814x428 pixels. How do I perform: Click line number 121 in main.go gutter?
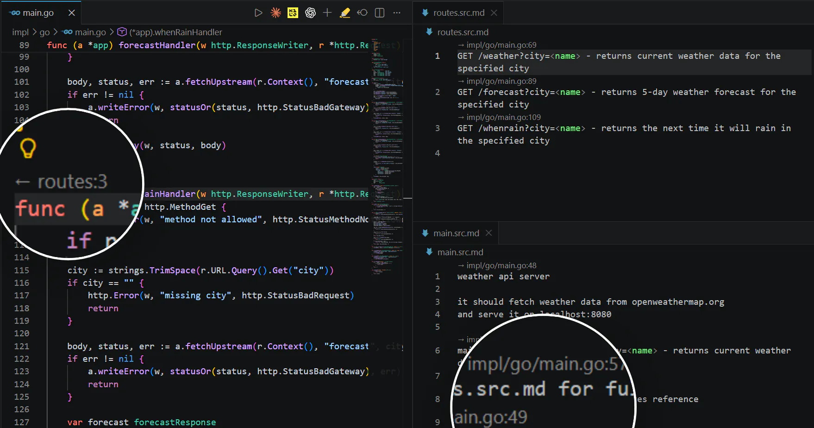(21, 346)
